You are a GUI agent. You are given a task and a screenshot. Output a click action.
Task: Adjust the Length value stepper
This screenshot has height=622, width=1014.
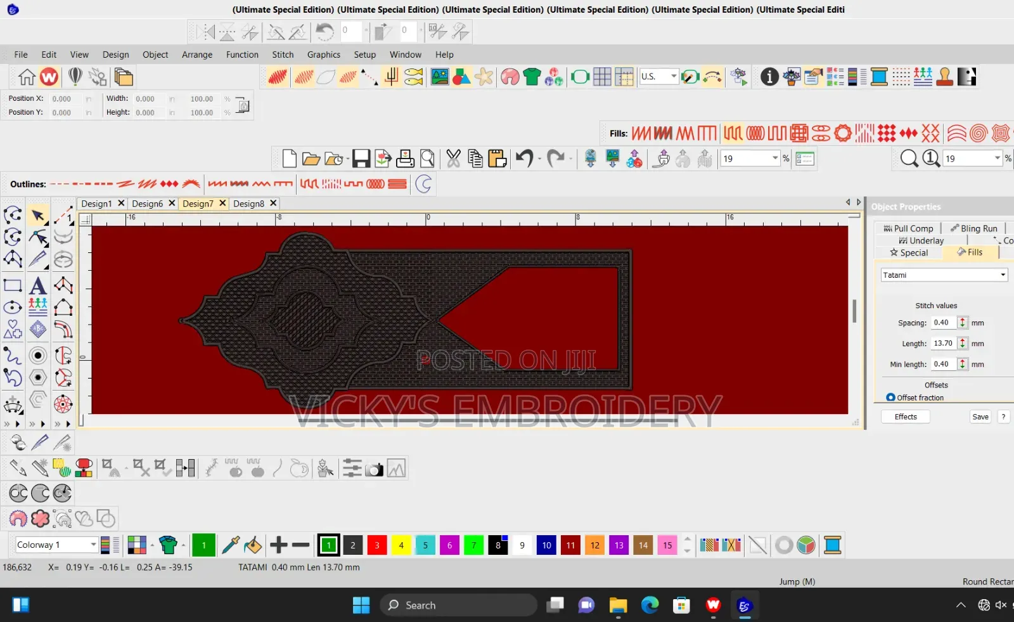pos(962,344)
